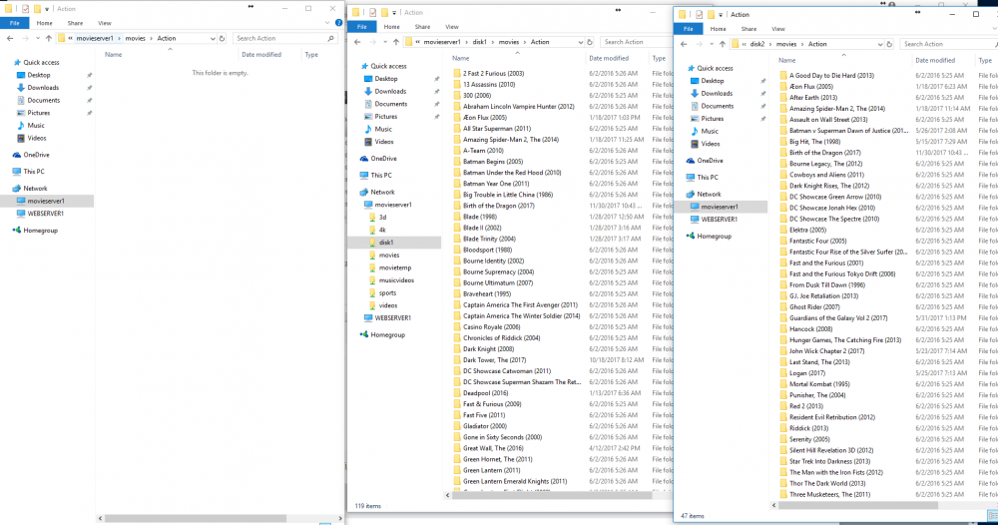Open the musicvideos folder in middle window tree
The height and width of the screenshot is (525, 998).
(x=396, y=280)
